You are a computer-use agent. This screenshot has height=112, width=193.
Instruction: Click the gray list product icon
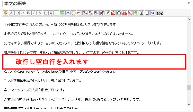click(96, 13)
